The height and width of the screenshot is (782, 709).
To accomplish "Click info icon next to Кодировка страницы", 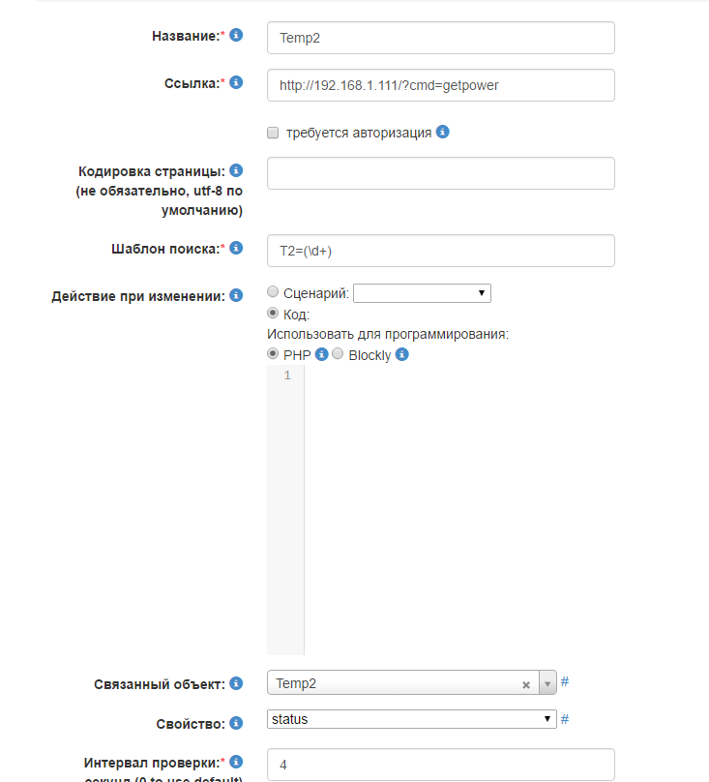I will [x=236, y=170].
